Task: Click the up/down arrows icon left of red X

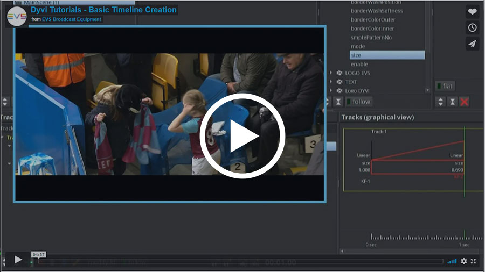Action: pyautogui.click(x=441, y=102)
